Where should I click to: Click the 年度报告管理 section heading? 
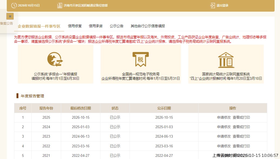pos(32,96)
